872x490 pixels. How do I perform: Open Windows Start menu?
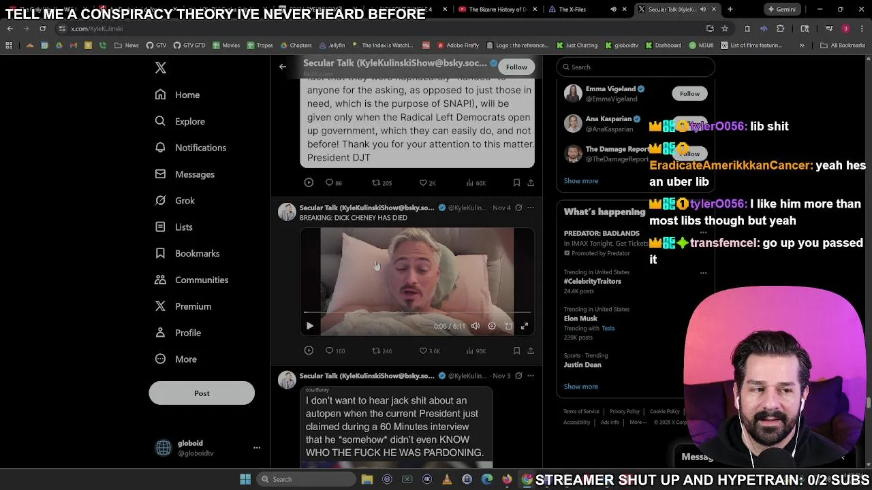pyautogui.click(x=245, y=479)
